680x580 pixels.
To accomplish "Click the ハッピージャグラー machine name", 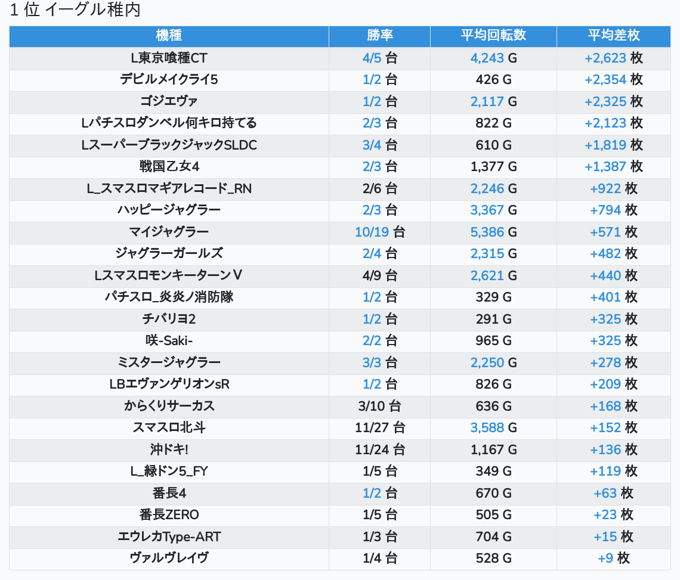I will (169, 210).
